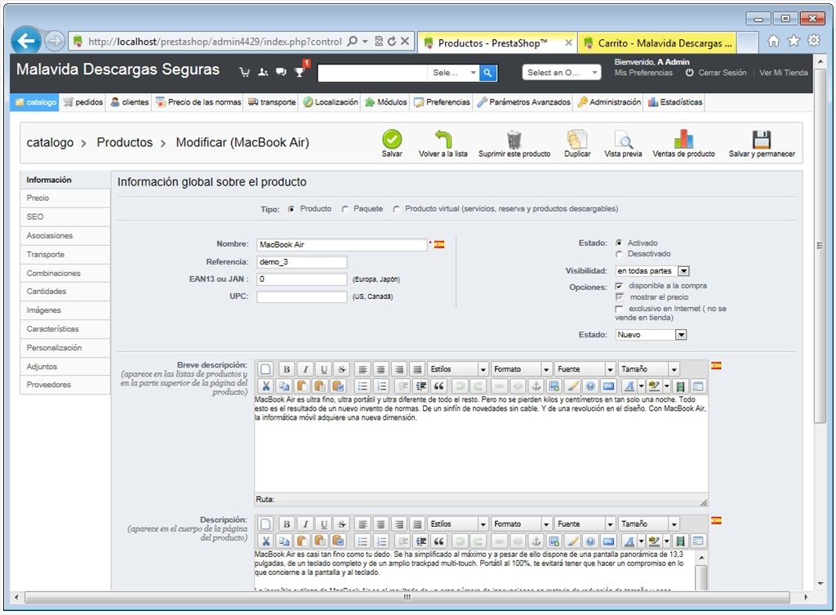Set Estado to Desactivado

[x=619, y=254]
